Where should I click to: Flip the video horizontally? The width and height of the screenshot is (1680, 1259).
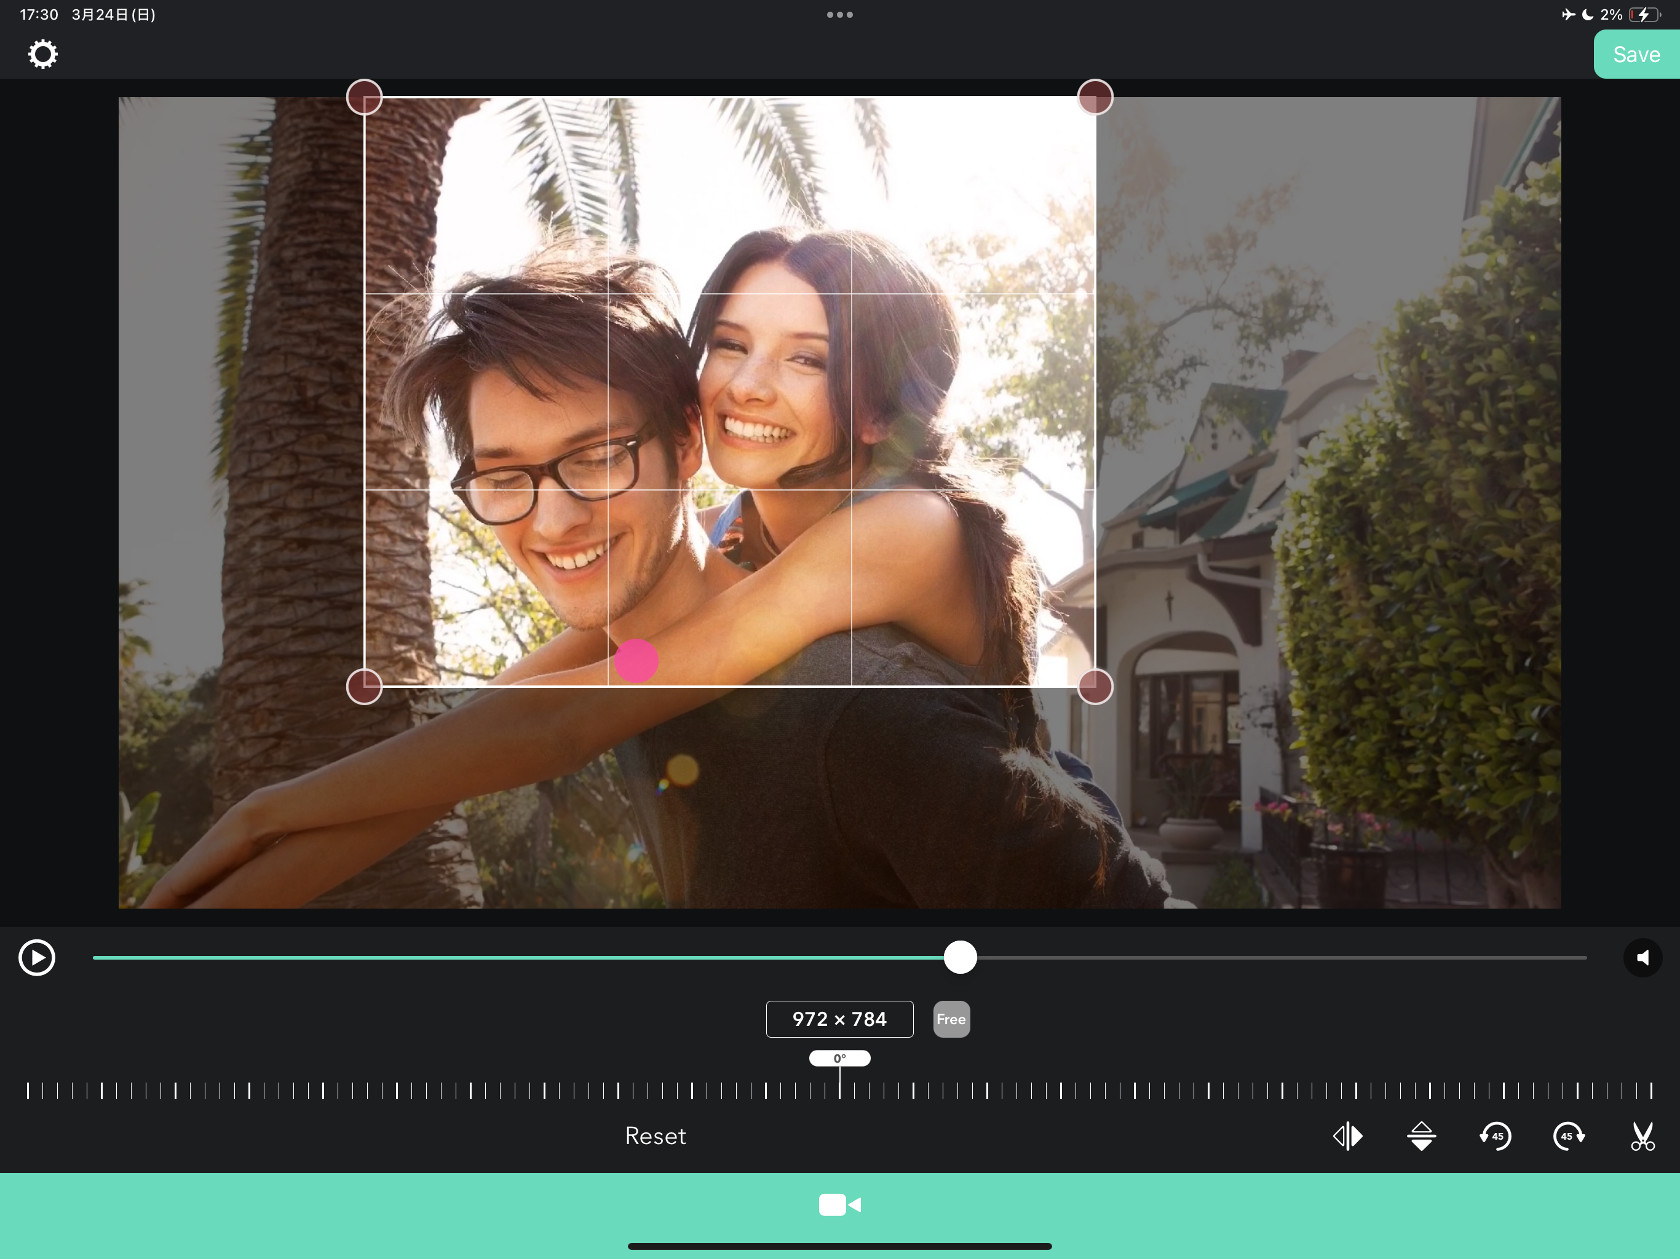(x=1347, y=1136)
